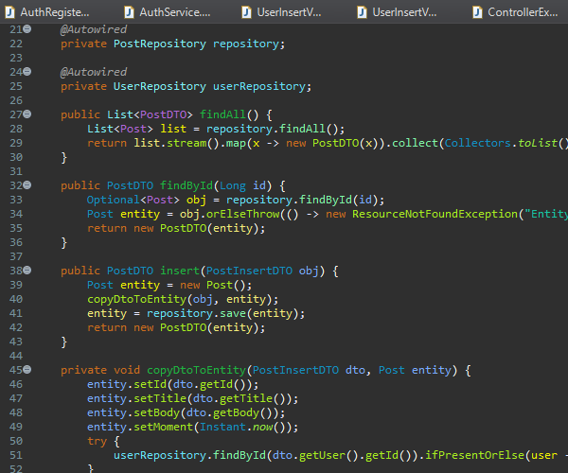Click Long parameter type on line 32
Screen dimensions: 568x473
[233, 186]
